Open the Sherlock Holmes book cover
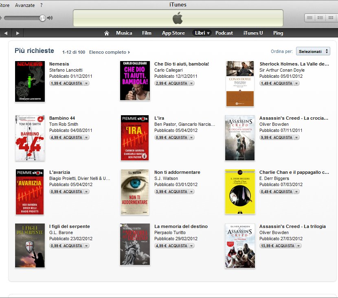The width and height of the screenshot is (338, 298). [x=240, y=83]
